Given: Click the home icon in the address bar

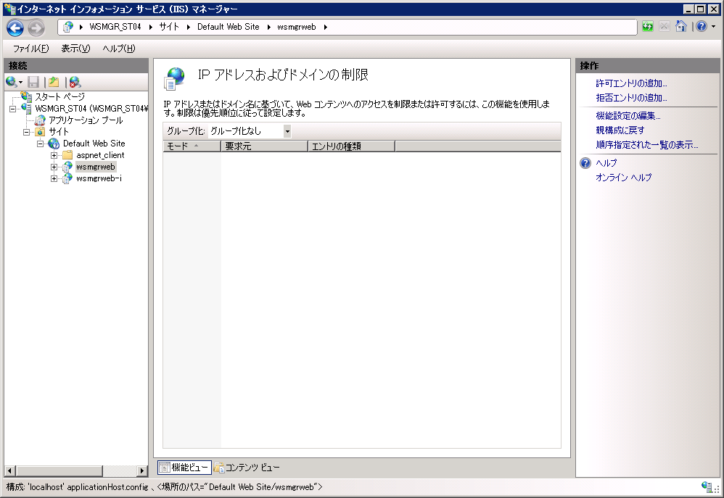Looking at the screenshot, I should click(x=681, y=27).
